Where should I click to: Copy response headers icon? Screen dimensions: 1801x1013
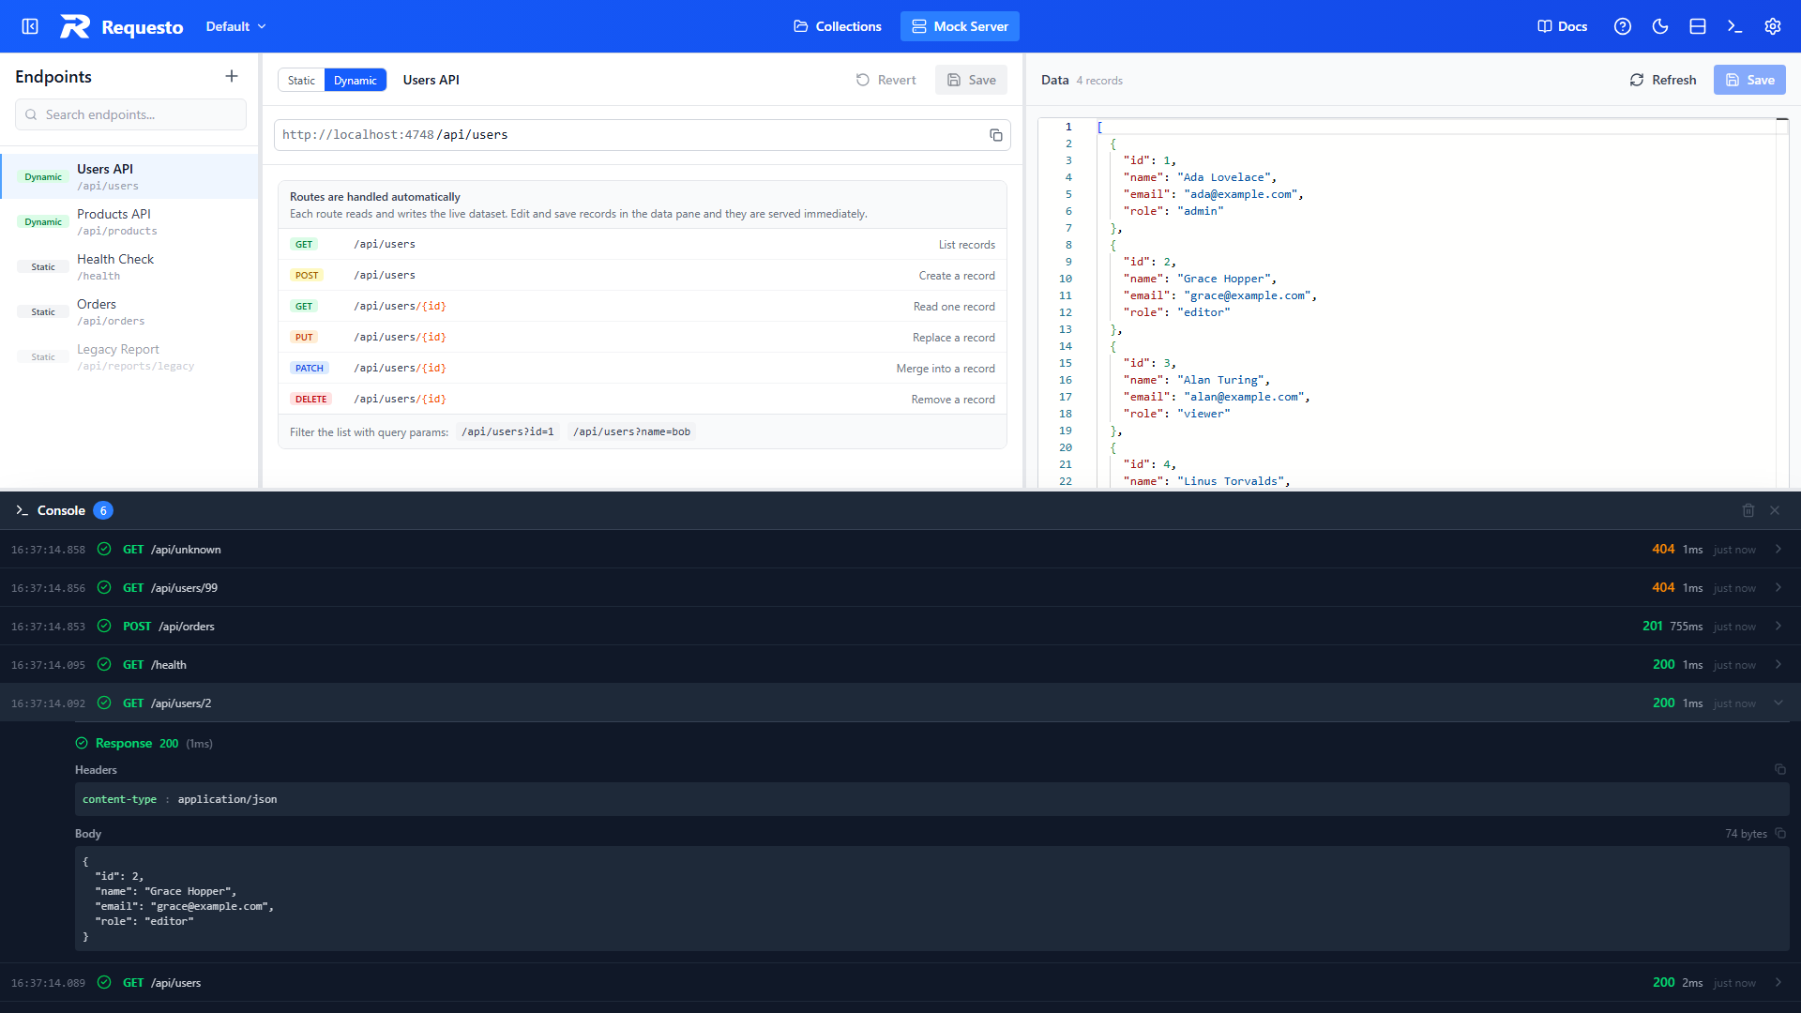[x=1780, y=769]
